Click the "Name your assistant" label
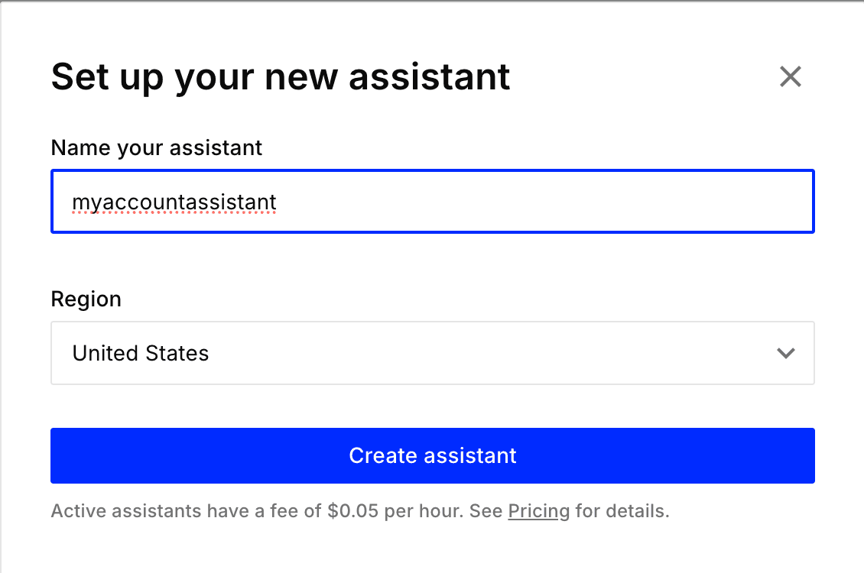The height and width of the screenshot is (573, 864). point(157,147)
